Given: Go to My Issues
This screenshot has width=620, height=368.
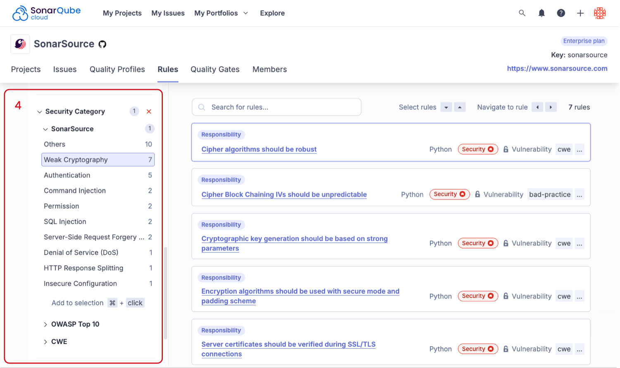Looking at the screenshot, I should 168,13.
